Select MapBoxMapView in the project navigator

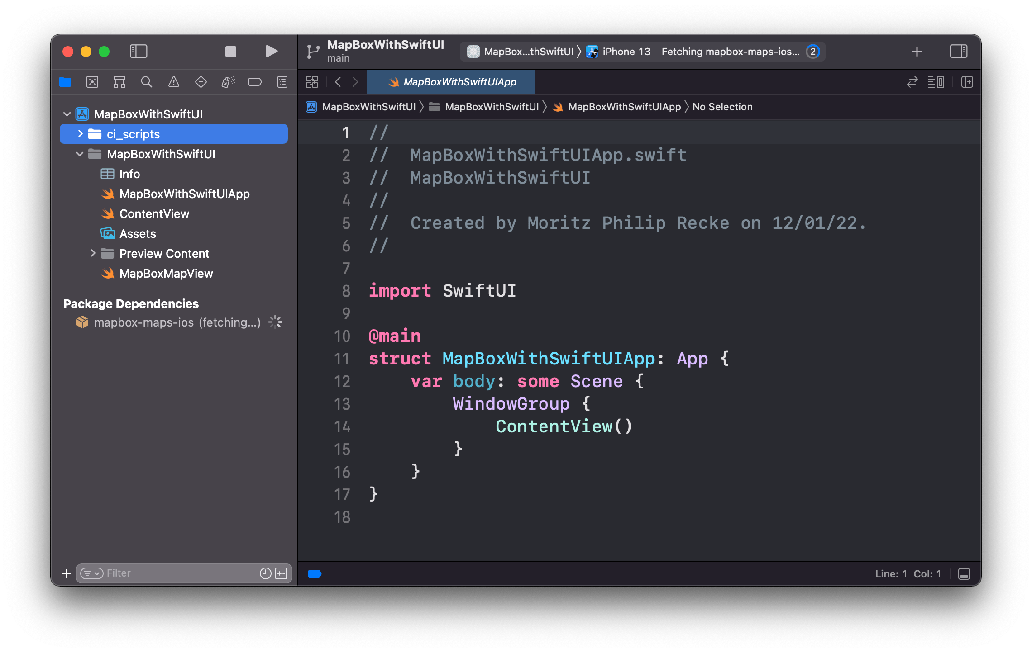point(166,273)
